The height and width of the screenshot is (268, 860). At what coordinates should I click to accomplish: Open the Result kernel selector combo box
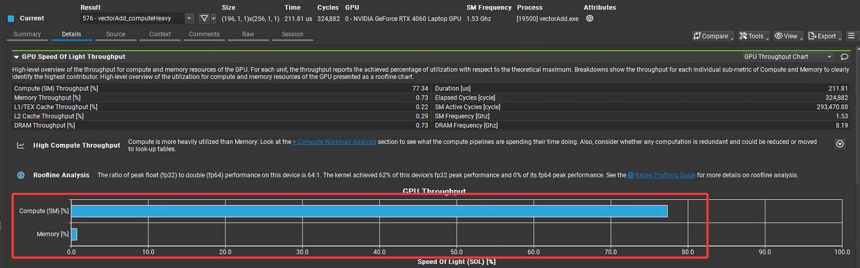click(138, 19)
